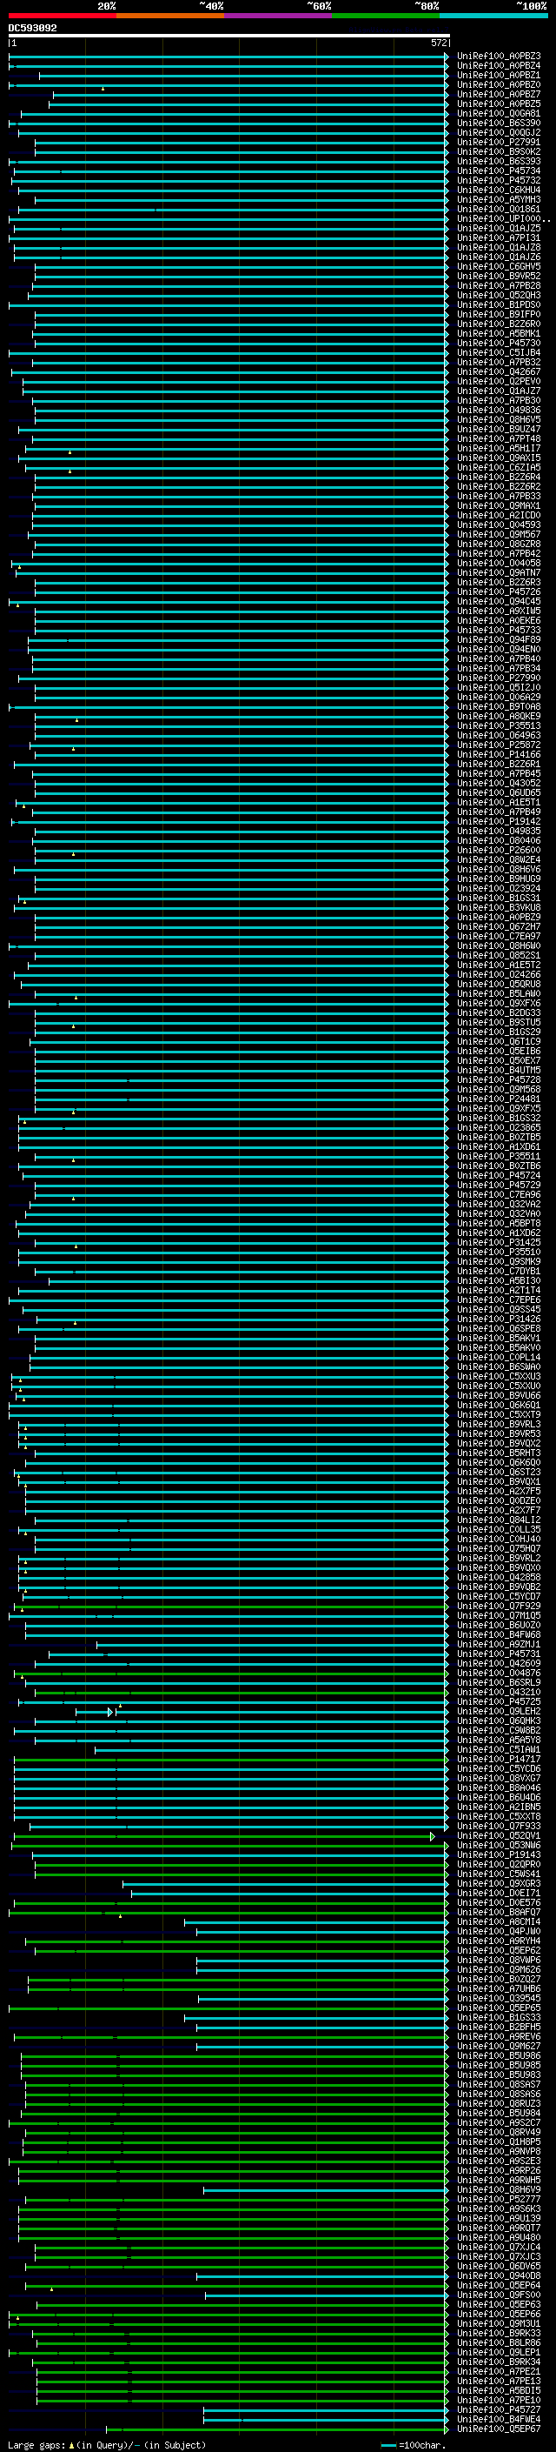The image size is (556, 2452).
Task: Click the UniRef100_P45725 label
Action: (x=499, y=1703)
